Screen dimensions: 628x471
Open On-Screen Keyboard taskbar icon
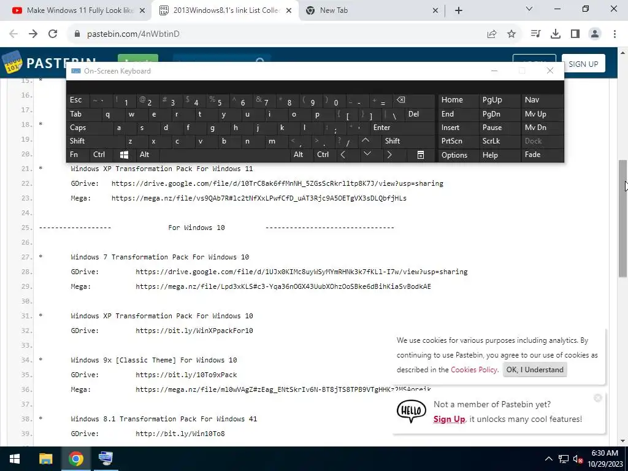point(105,459)
